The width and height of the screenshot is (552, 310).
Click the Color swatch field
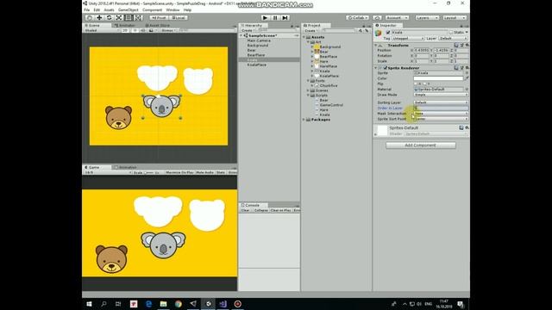tap(438, 78)
